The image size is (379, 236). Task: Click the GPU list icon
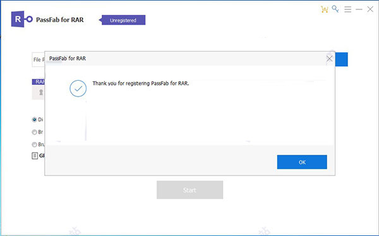click(x=35, y=156)
